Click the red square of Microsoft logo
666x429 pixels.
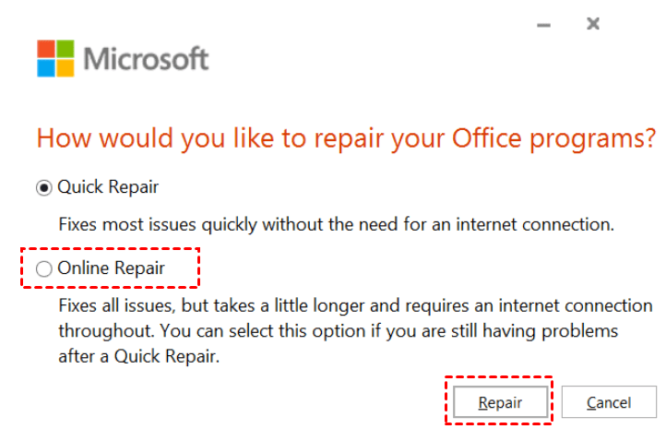46,49
